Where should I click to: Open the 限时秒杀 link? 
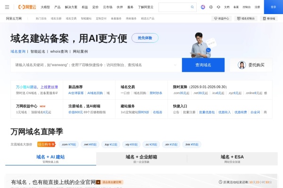point(156,93)
